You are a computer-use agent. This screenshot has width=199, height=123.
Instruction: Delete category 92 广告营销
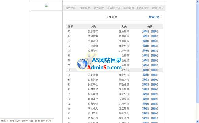[154, 46]
